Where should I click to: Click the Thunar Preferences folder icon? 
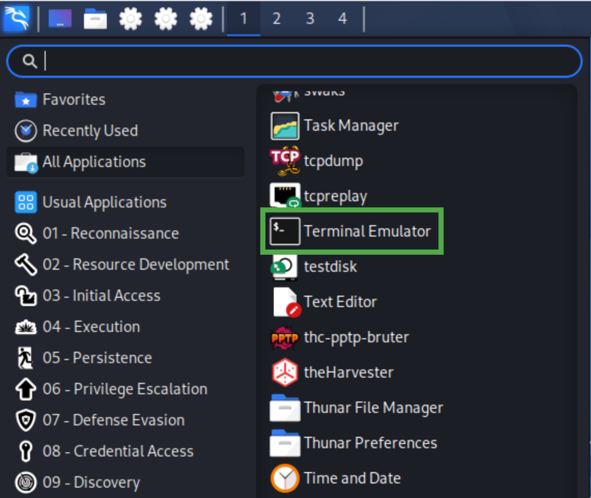tap(285, 443)
